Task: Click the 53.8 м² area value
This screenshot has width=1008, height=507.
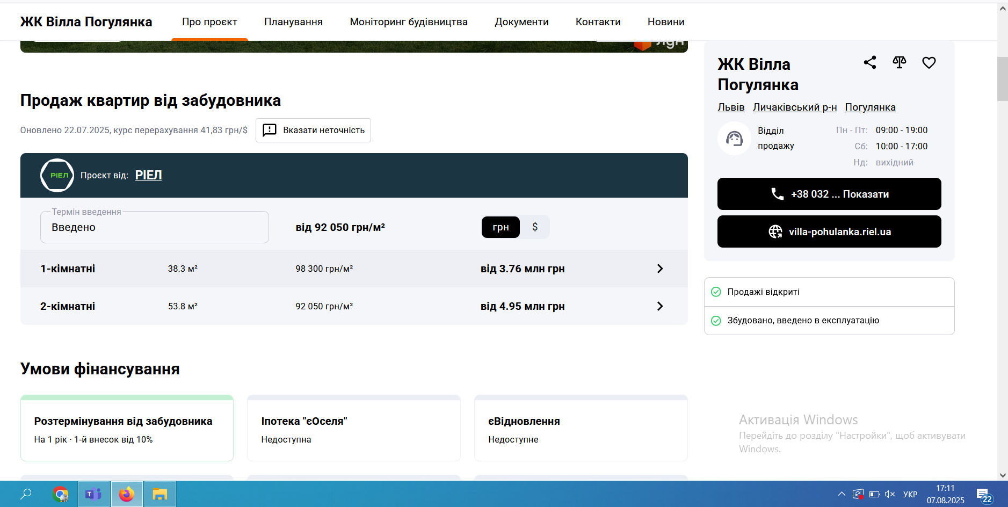Action: [183, 306]
